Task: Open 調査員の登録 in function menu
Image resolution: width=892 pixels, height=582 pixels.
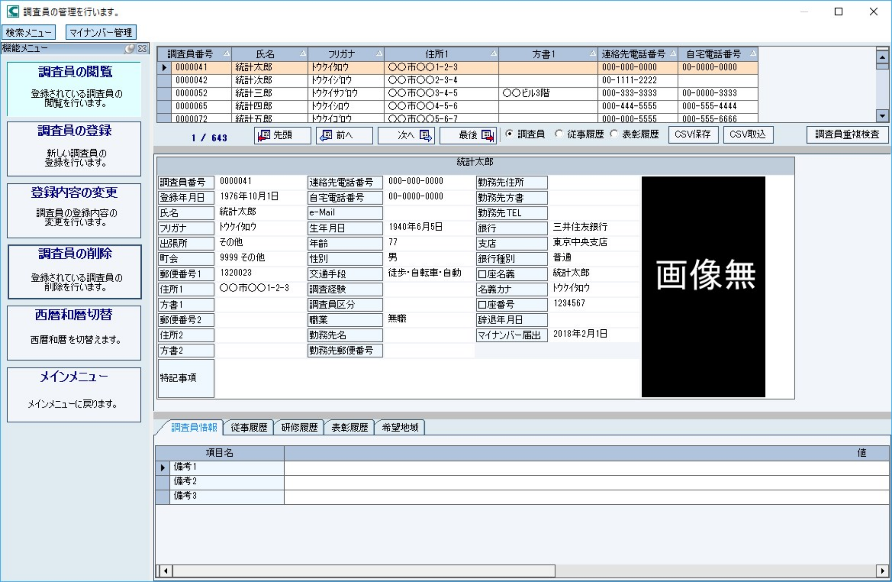Action: [74, 149]
